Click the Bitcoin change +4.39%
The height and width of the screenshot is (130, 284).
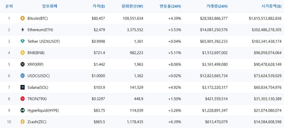click(175, 18)
